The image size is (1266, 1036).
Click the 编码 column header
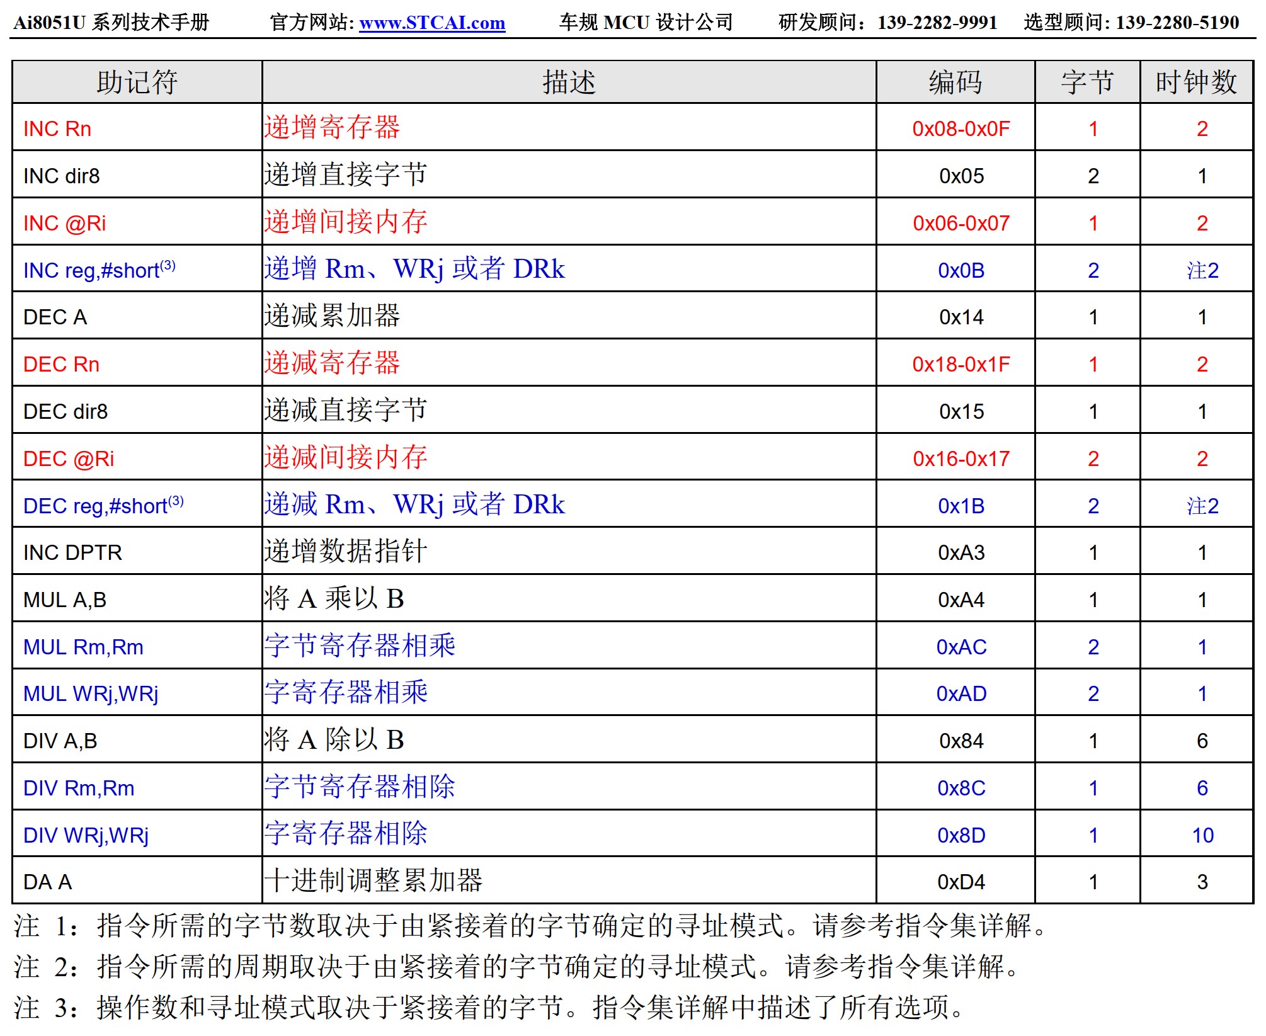[955, 83]
